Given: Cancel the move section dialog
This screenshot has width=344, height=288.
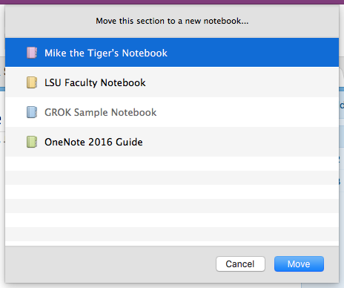Looking at the screenshot, I should pyautogui.click(x=240, y=264).
